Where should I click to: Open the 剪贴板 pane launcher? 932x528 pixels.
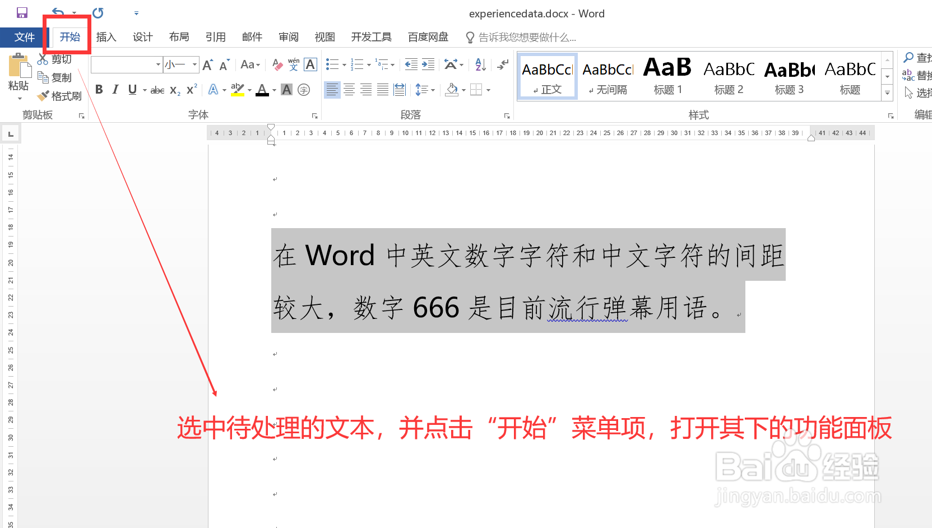pos(82,115)
